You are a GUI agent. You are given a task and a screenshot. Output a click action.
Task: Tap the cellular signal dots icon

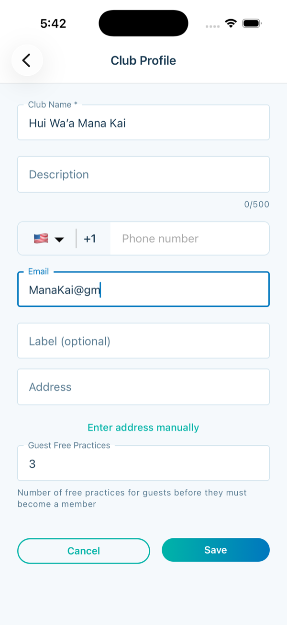coord(213,26)
